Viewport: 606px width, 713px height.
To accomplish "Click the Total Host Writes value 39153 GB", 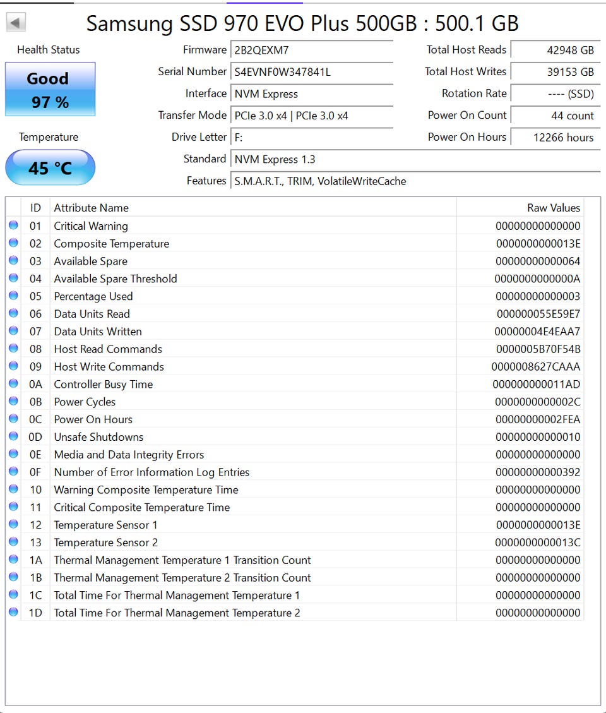I will coord(555,72).
